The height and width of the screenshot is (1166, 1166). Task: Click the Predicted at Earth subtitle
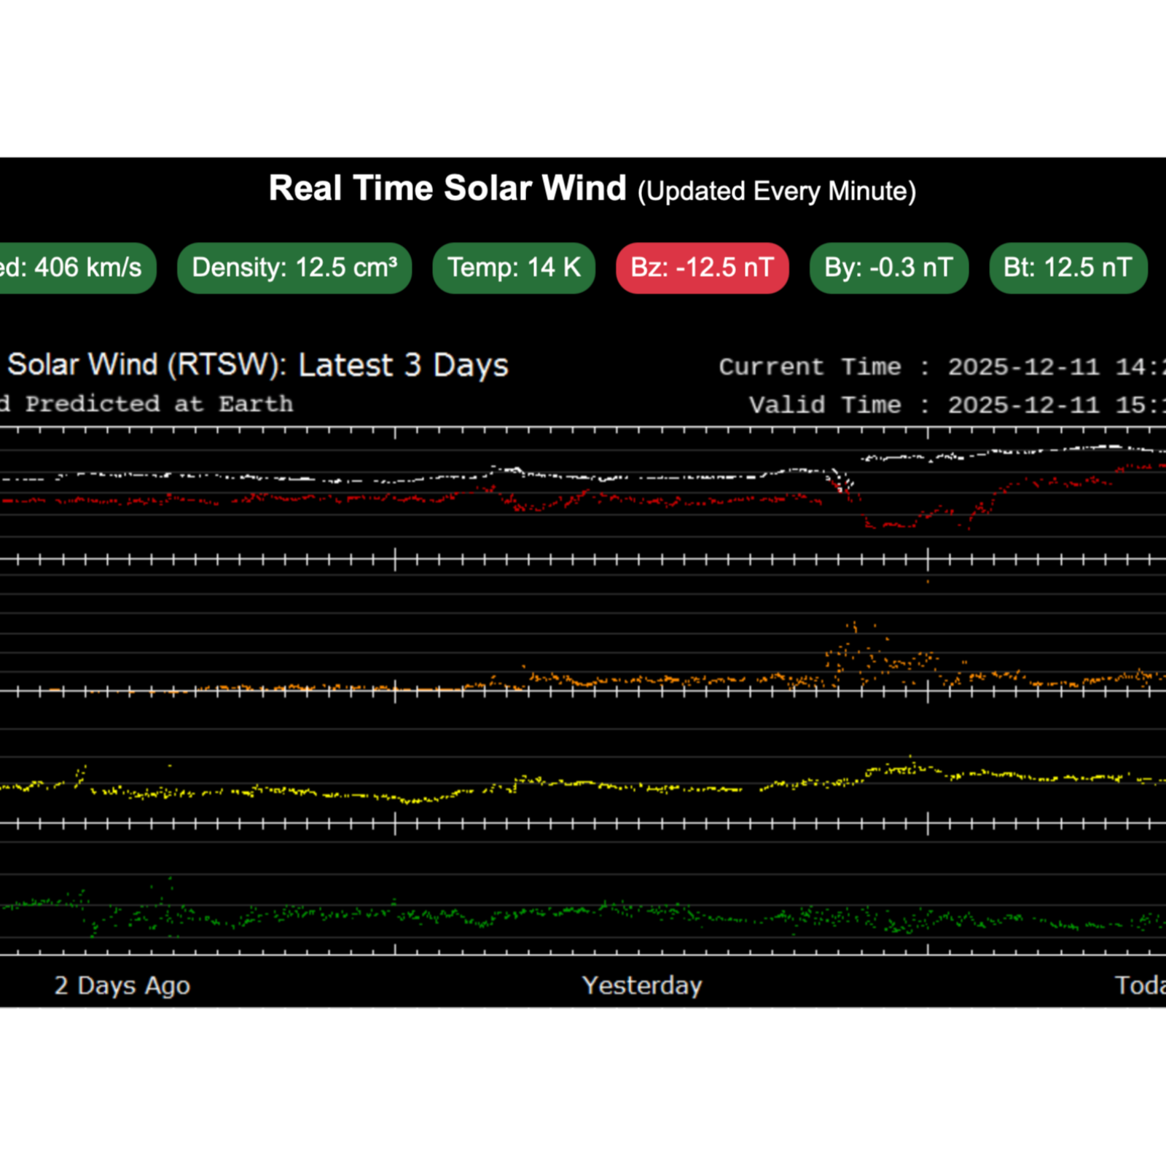pos(146,404)
